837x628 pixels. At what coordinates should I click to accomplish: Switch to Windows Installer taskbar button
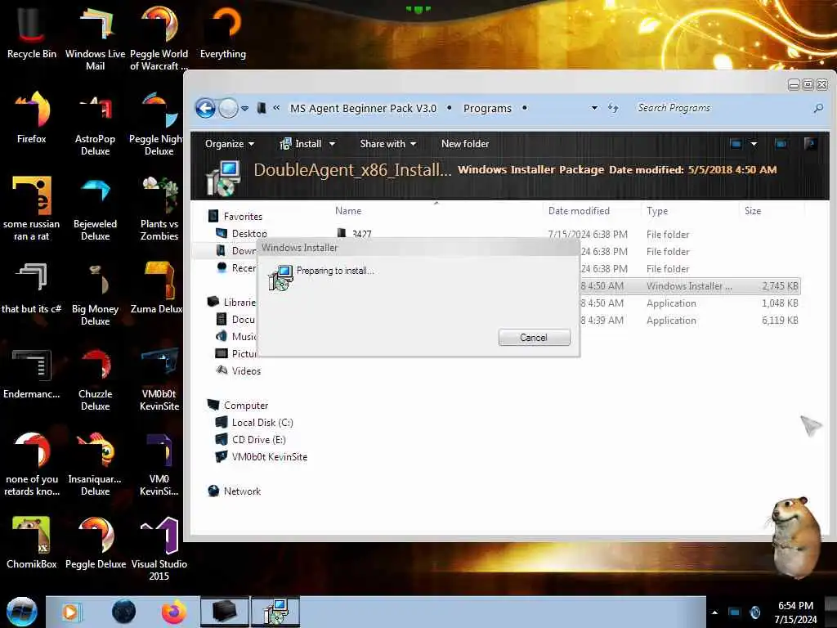point(275,612)
